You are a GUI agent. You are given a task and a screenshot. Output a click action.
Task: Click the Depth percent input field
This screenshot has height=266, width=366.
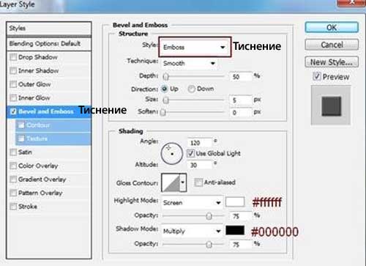click(x=241, y=77)
